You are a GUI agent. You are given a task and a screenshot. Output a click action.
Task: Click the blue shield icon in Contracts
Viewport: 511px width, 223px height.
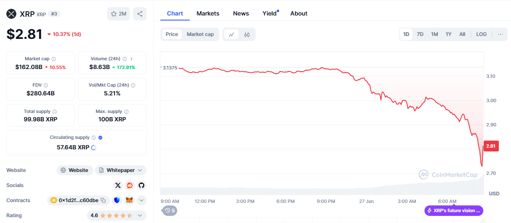(x=117, y=200)
